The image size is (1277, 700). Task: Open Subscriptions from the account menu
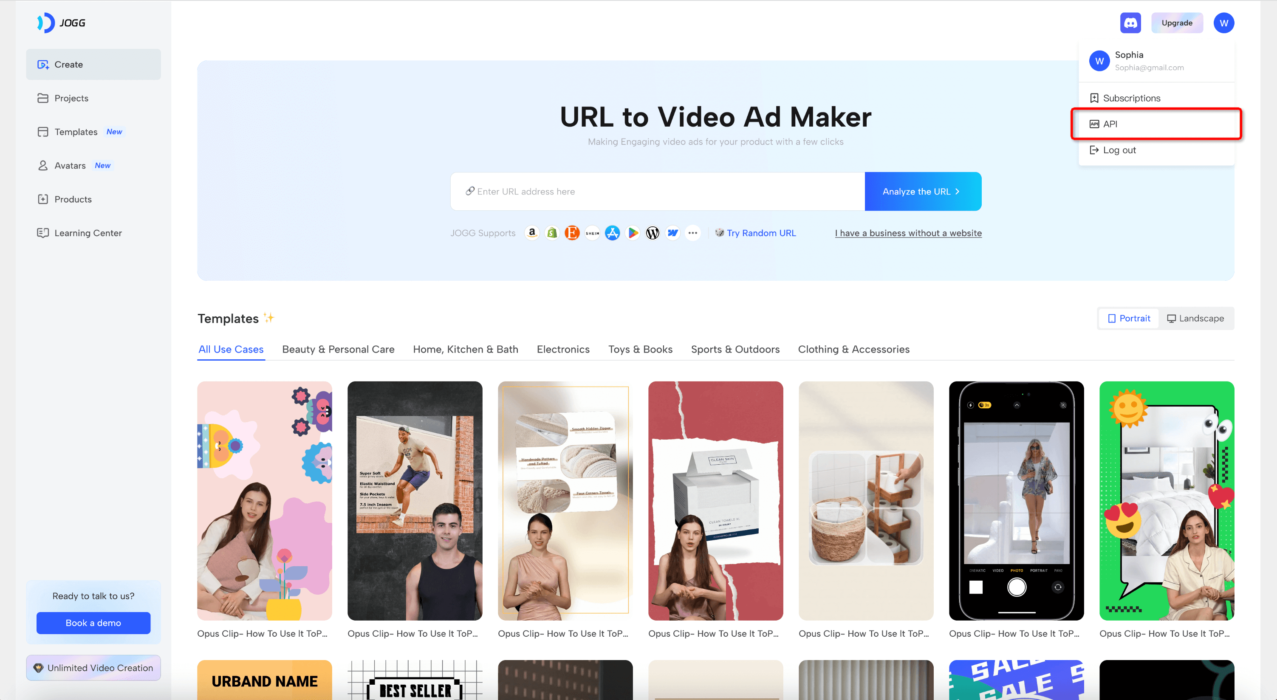[x=1131, y=98]
